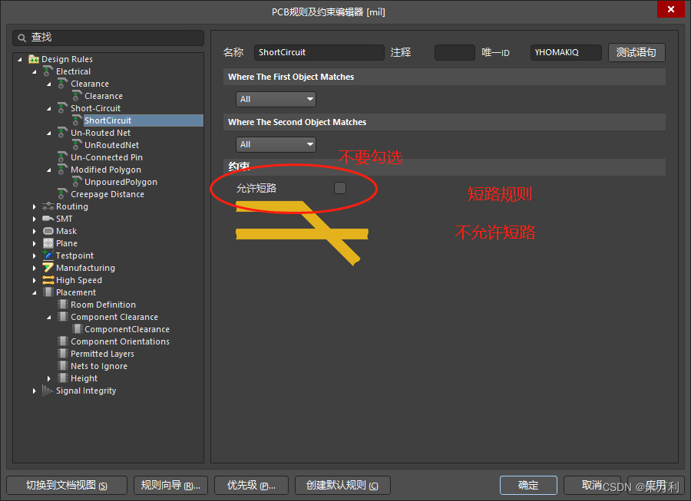Click the Plane category icon
This screenshot has width=691, height=501.
coord(48,243)
